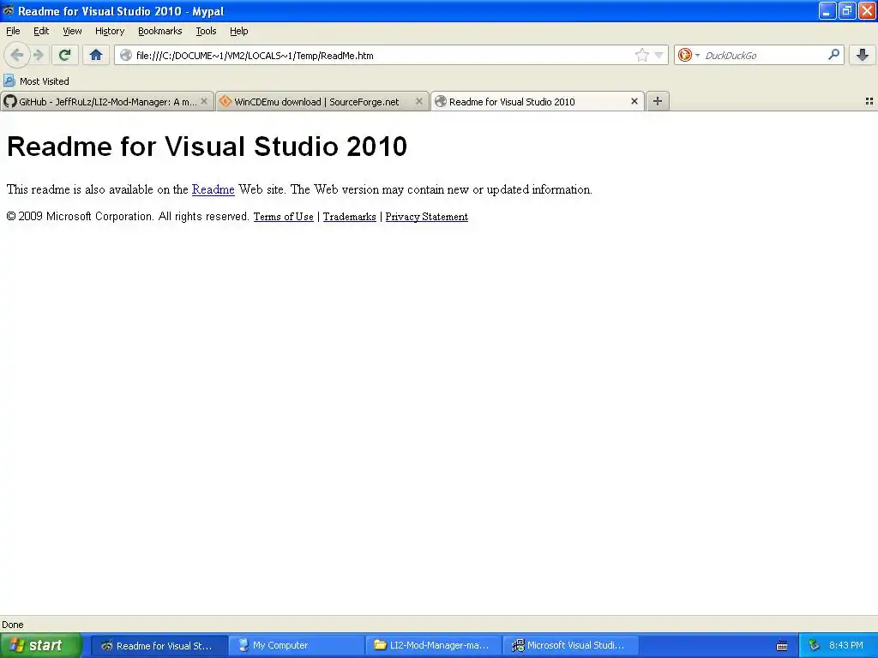Open the Privacy Statement link
Viewport: 878px width, 658px height.
tap(427, 217)
